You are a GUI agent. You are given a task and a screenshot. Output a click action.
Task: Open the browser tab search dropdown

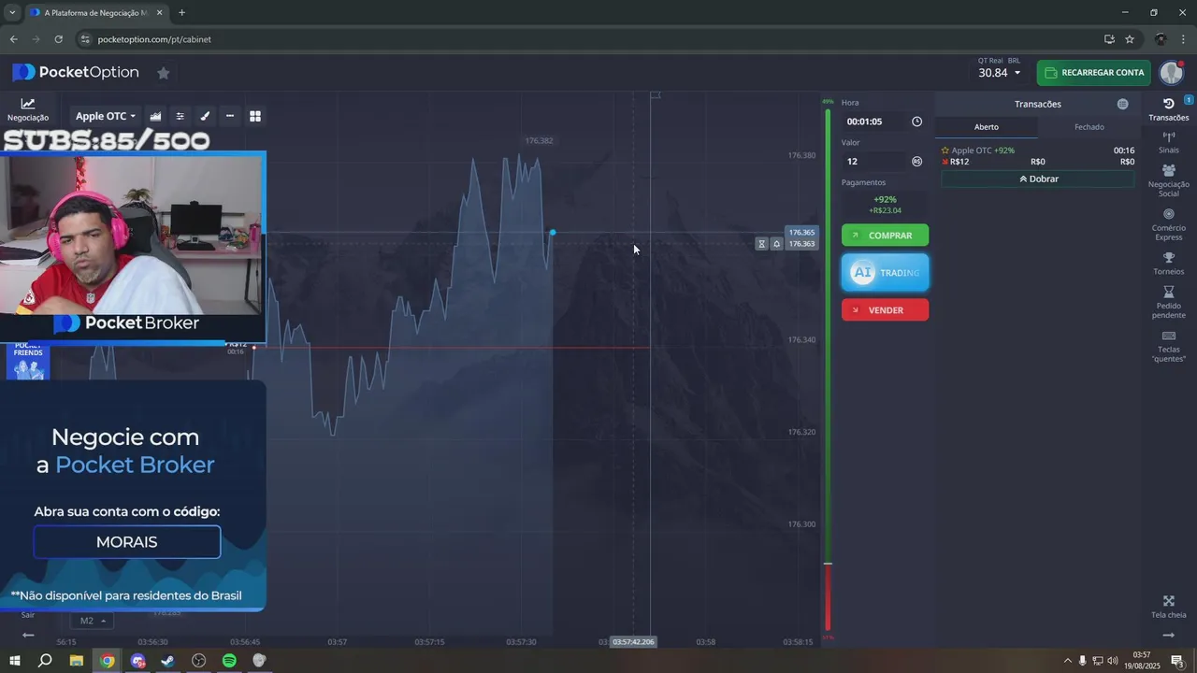[11, 12]
